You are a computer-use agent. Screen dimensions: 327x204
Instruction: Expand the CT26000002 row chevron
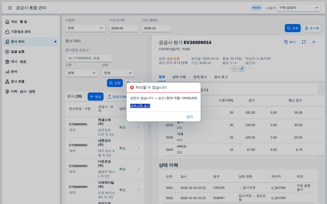(139, 148)
